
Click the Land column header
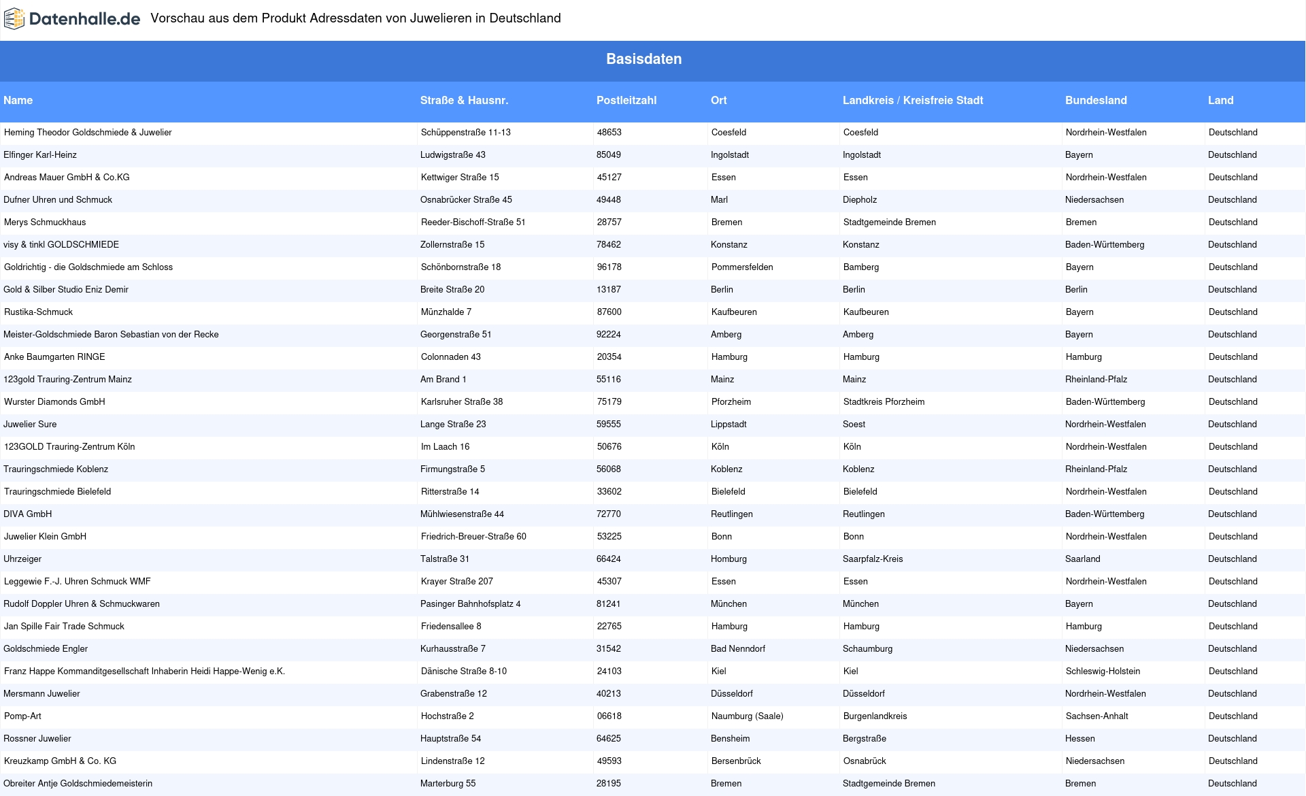(1220, 101)
